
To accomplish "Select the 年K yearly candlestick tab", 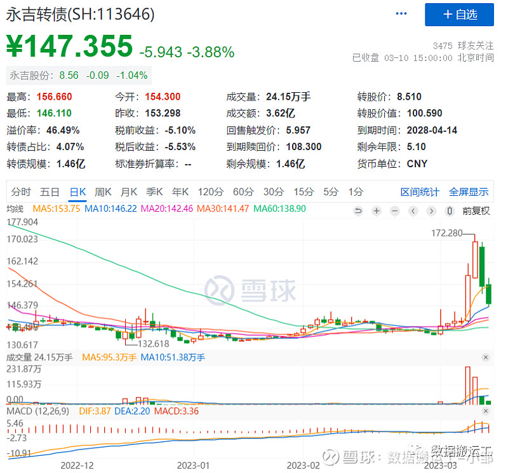I will click(x=180, y=192).
